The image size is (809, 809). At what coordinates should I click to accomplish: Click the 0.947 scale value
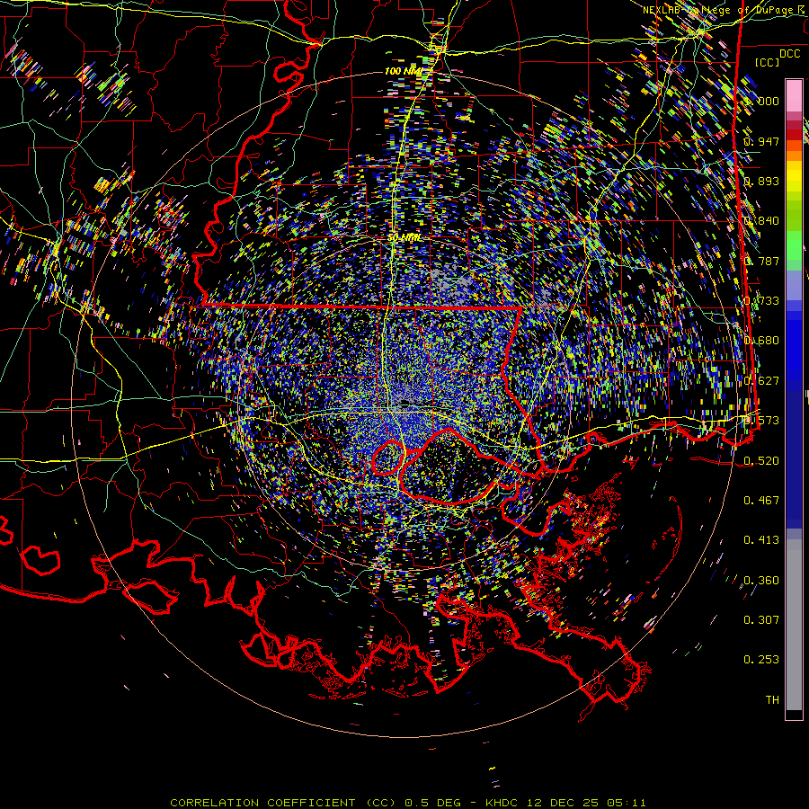(761, 141)
